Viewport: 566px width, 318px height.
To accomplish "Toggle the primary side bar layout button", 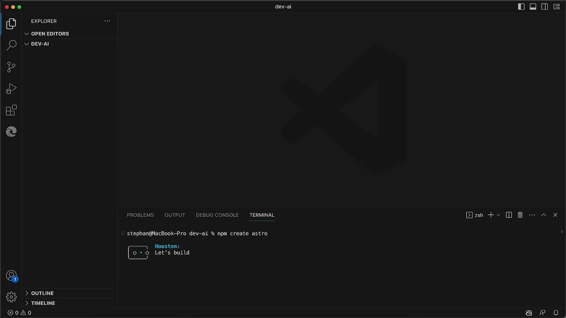I will coord(521,7).
